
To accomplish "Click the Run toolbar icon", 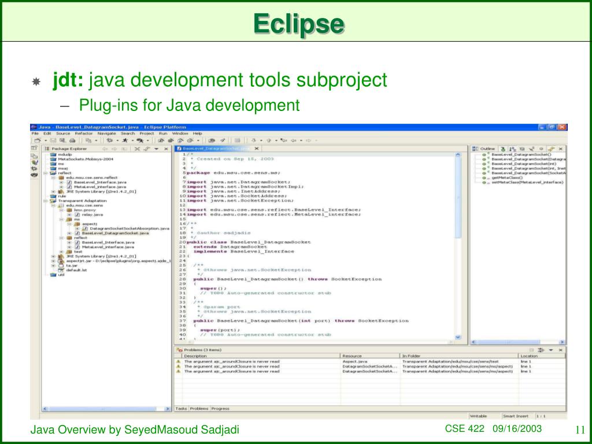I will 125,140.
